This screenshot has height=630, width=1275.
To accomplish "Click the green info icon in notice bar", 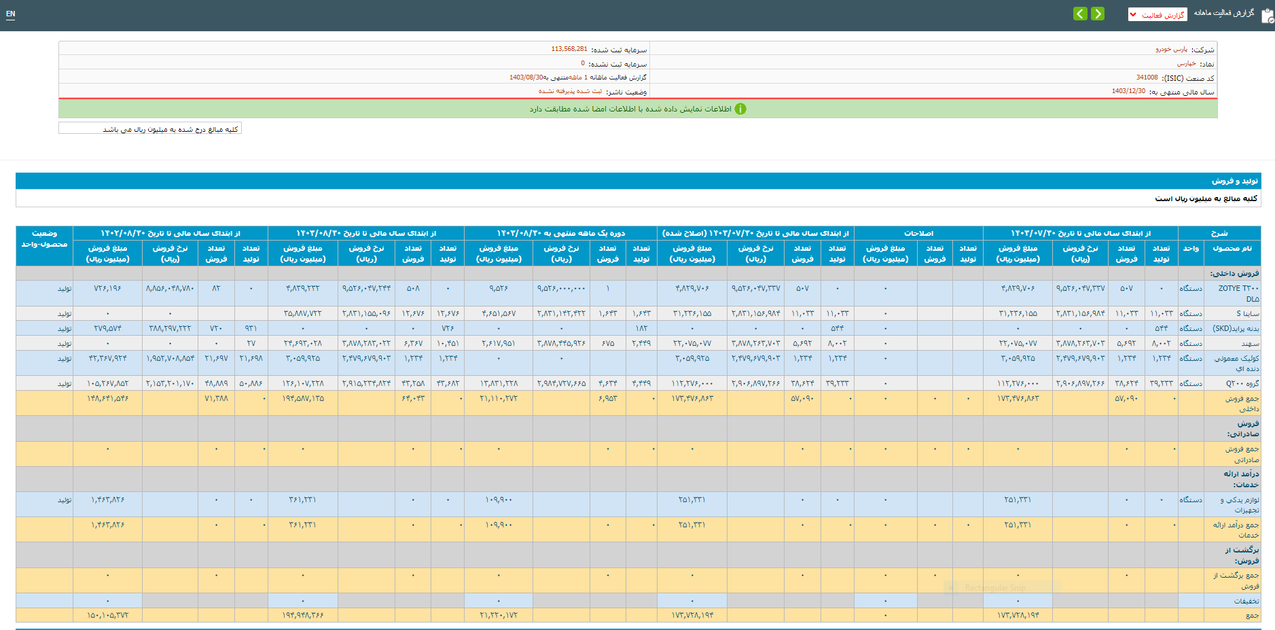I will 740,109.
